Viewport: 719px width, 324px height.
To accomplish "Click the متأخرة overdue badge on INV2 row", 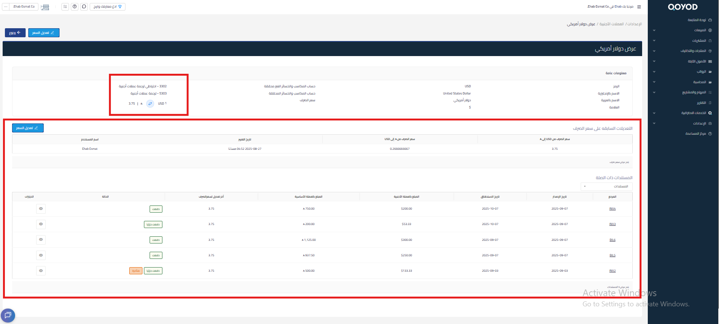I will coord(136,271).
